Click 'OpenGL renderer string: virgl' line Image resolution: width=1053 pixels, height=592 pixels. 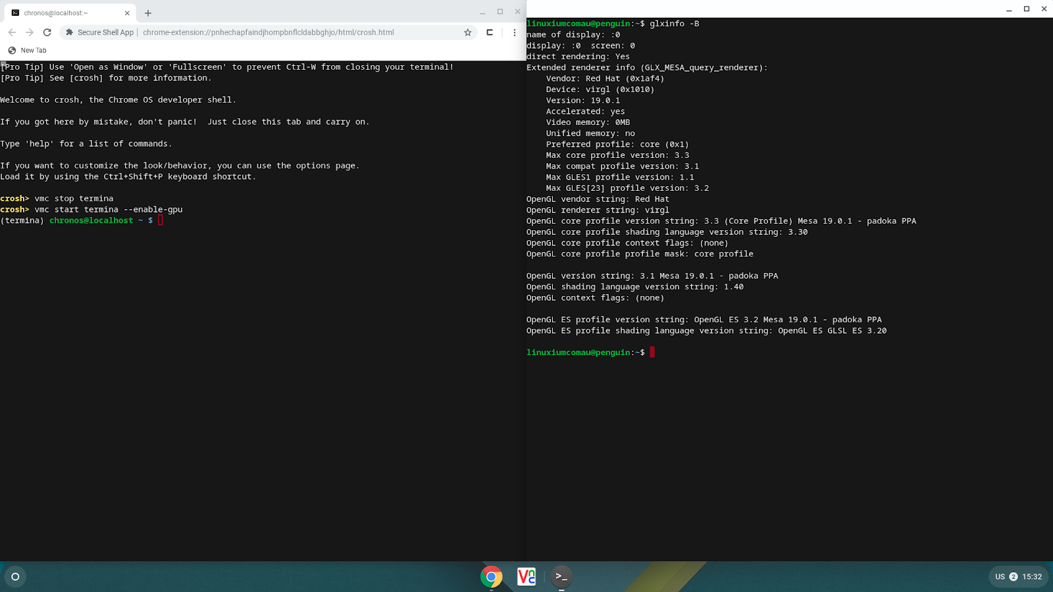598,210
